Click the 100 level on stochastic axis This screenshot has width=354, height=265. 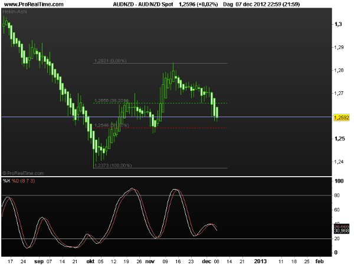339,181
